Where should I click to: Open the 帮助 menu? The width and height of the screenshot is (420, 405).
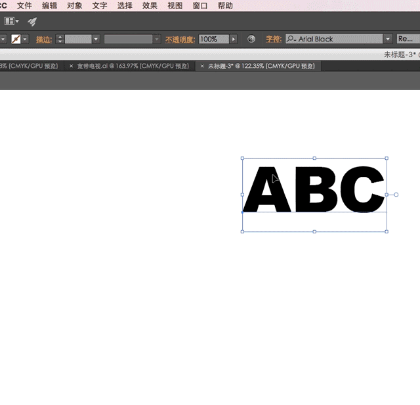point(225,6)
